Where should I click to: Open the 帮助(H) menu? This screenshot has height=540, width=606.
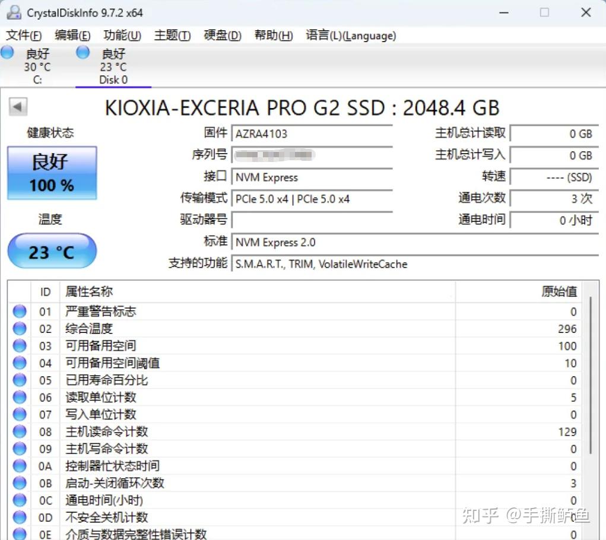coord(274,36)
